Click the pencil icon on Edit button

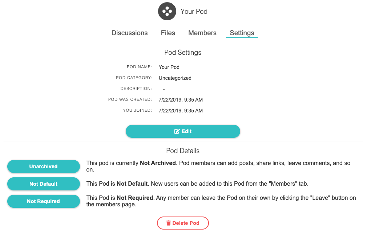(x=177, y=131)
